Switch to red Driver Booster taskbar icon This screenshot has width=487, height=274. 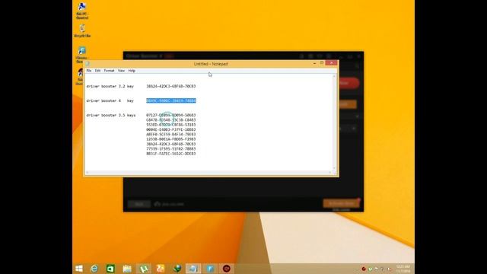pyautogui.click(x=227, y=269)
